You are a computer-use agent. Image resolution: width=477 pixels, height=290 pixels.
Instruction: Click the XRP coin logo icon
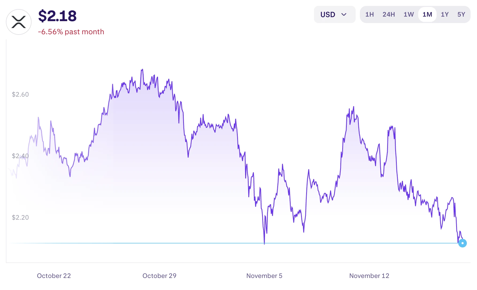click(x=19, y=22)
